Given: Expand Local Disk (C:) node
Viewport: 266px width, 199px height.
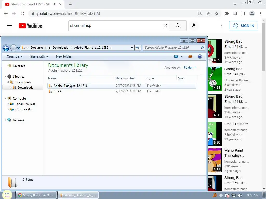Looking at the screenshot, I should pos(8,104).
